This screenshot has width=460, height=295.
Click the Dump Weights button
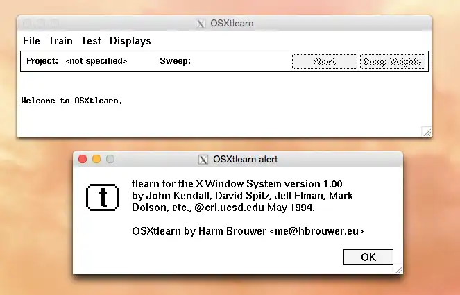point(392,61)
